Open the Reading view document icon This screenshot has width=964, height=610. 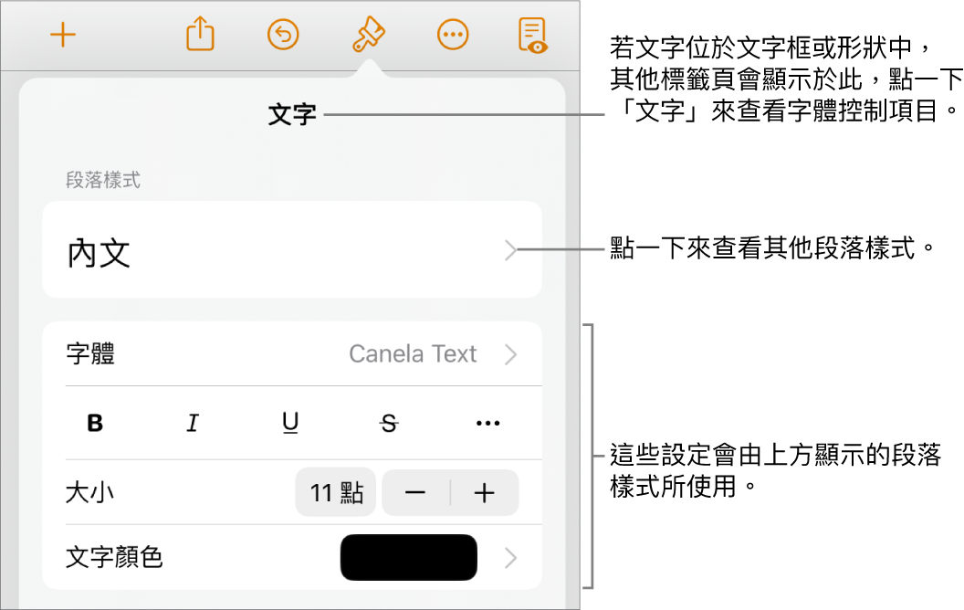(532, 35)
